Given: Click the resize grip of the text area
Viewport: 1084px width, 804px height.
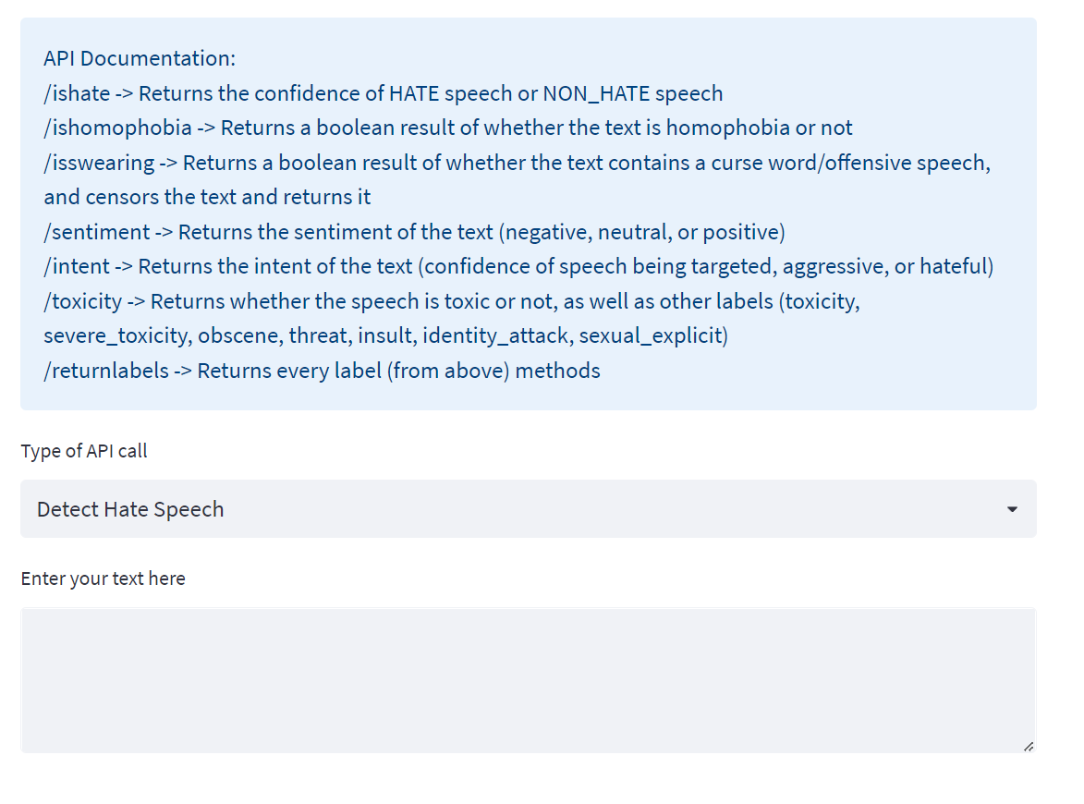Looking at the screenshot, I should (x=1028, y=746).
